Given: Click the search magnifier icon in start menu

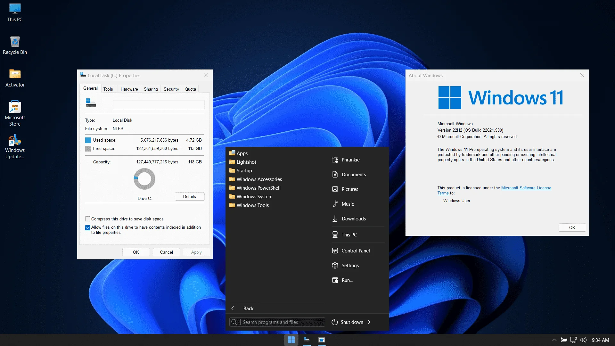Looking at the screenshot, I should pos(234,322).
